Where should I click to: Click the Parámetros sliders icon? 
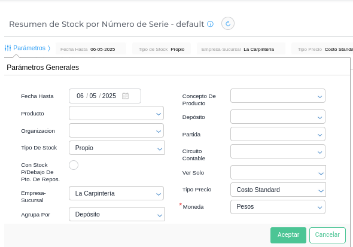tap(8, 48)
